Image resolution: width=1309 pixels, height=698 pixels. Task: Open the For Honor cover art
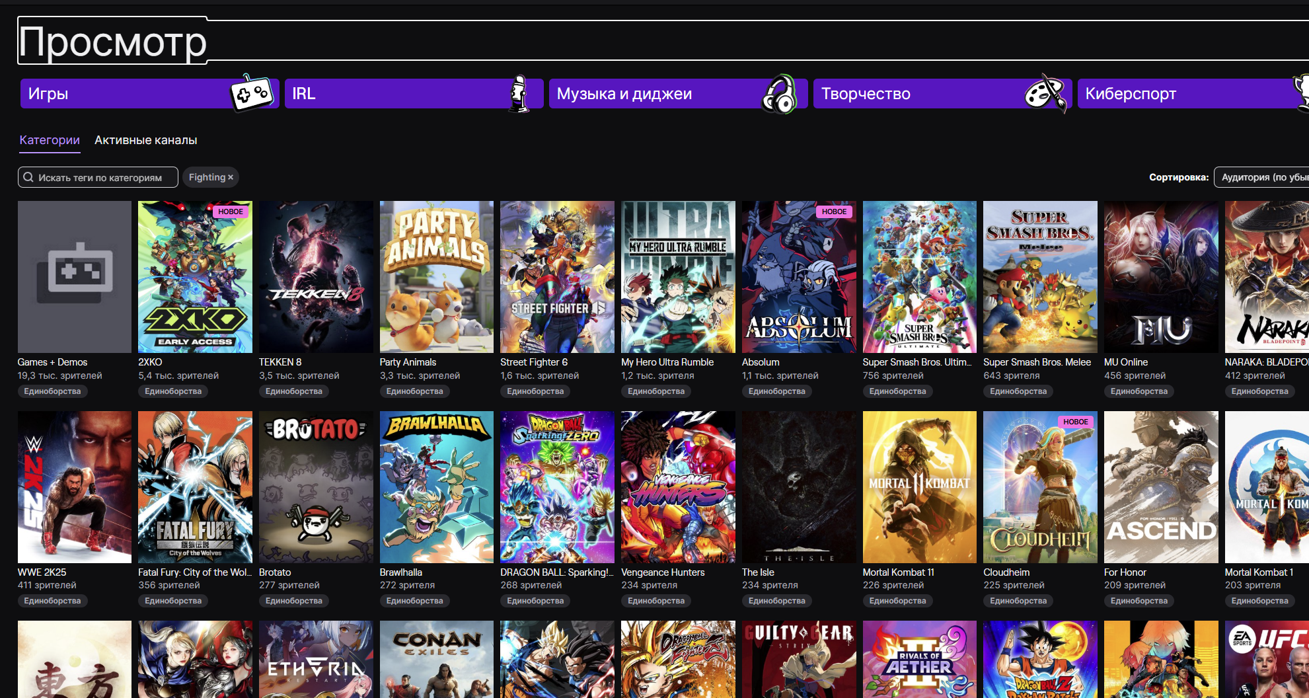tap(1161, 487)
